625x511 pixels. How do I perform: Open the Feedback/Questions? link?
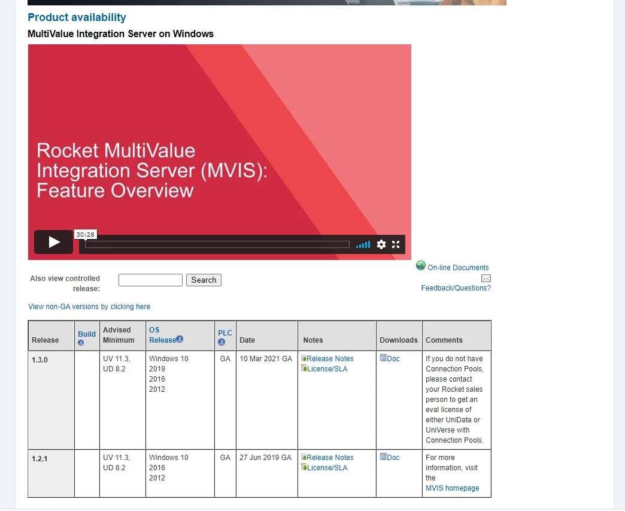pyautogui.click(x=456, y=288)
